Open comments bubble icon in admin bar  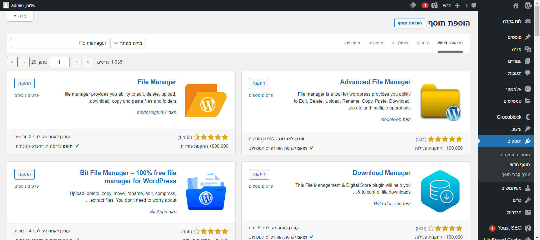click(x=474, y=5)
